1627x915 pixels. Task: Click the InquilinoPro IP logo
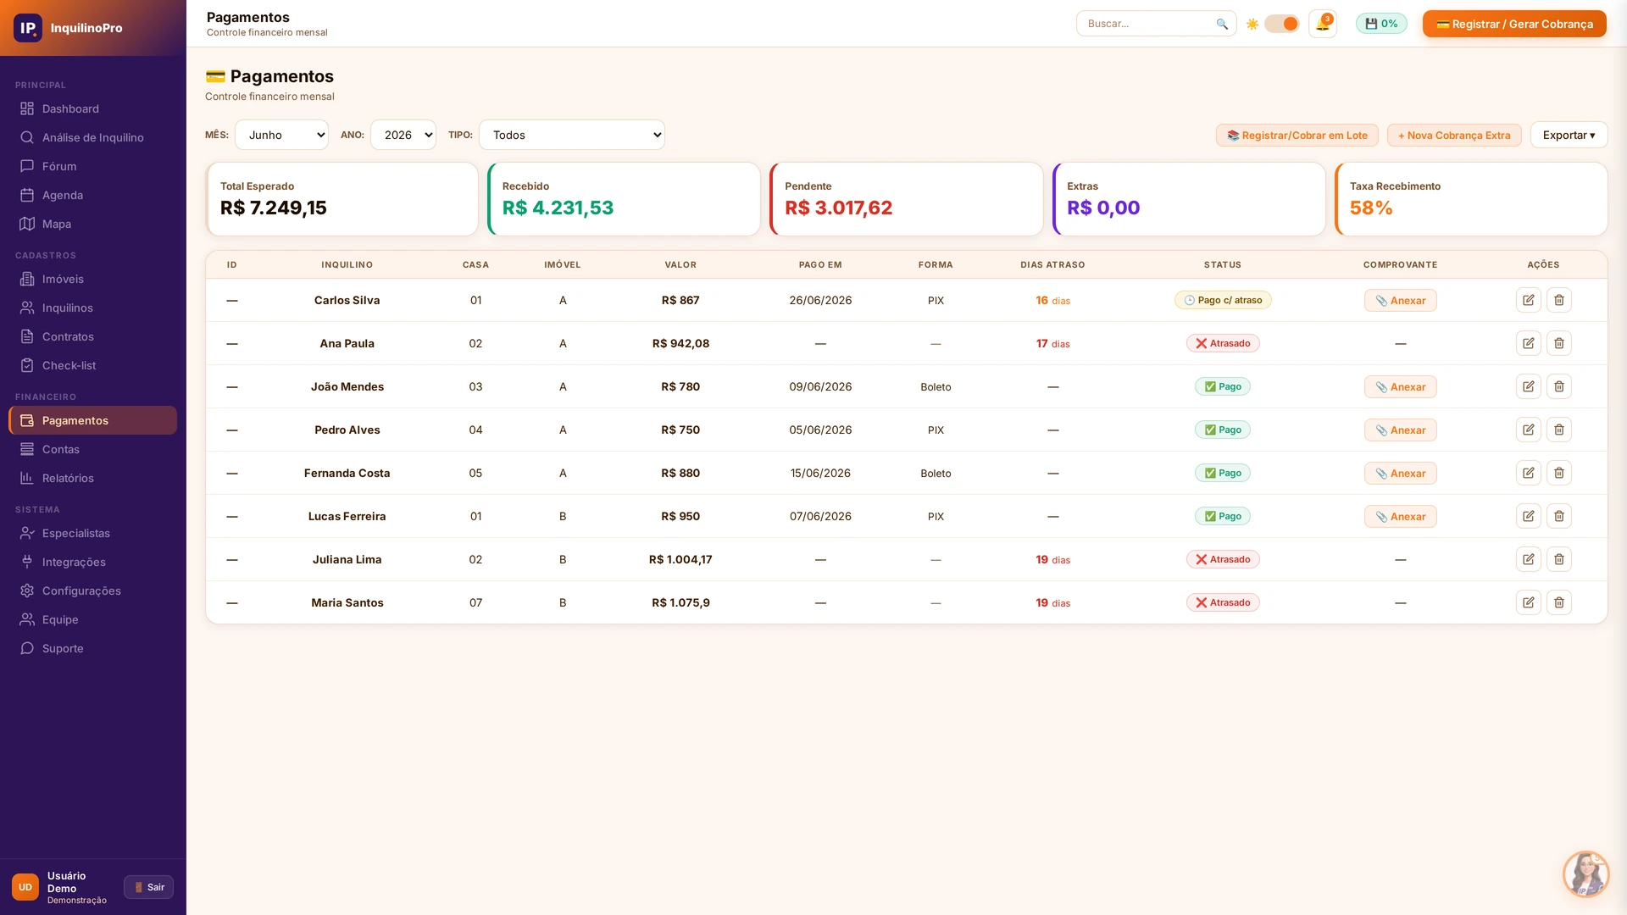click(x=28, y=28)
